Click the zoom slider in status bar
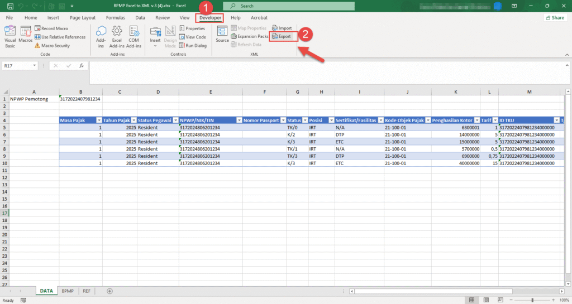This screenshot has width=572, height=304. [532, 300]
